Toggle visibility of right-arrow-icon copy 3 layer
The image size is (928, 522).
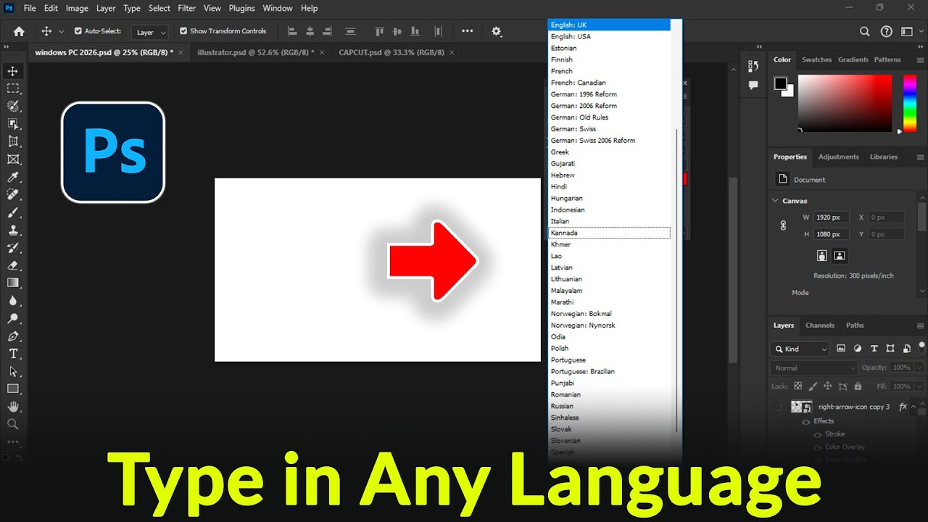click(778, 407)
